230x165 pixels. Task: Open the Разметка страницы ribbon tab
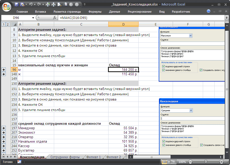click(67, 12)
